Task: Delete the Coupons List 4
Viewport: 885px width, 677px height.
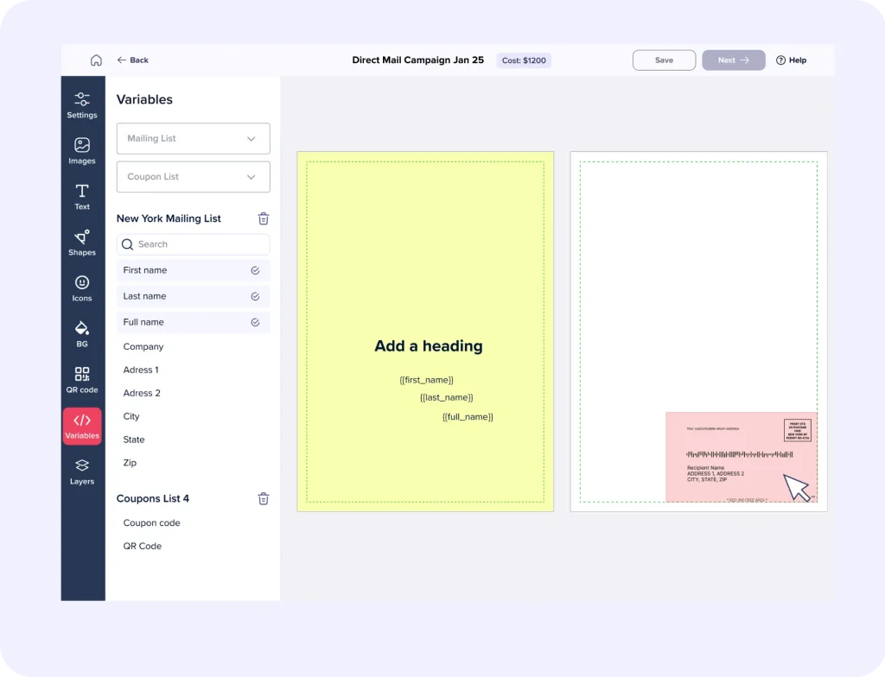Action: click(264, 499)
